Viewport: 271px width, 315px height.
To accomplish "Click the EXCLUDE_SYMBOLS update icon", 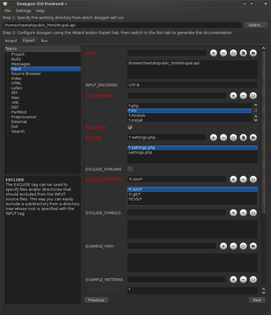I will tap(253, 213).
